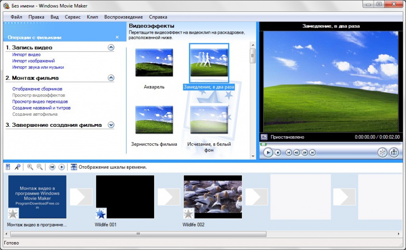
Task: Open the Воспроизведение menu
Action: (x=124, y=17)
